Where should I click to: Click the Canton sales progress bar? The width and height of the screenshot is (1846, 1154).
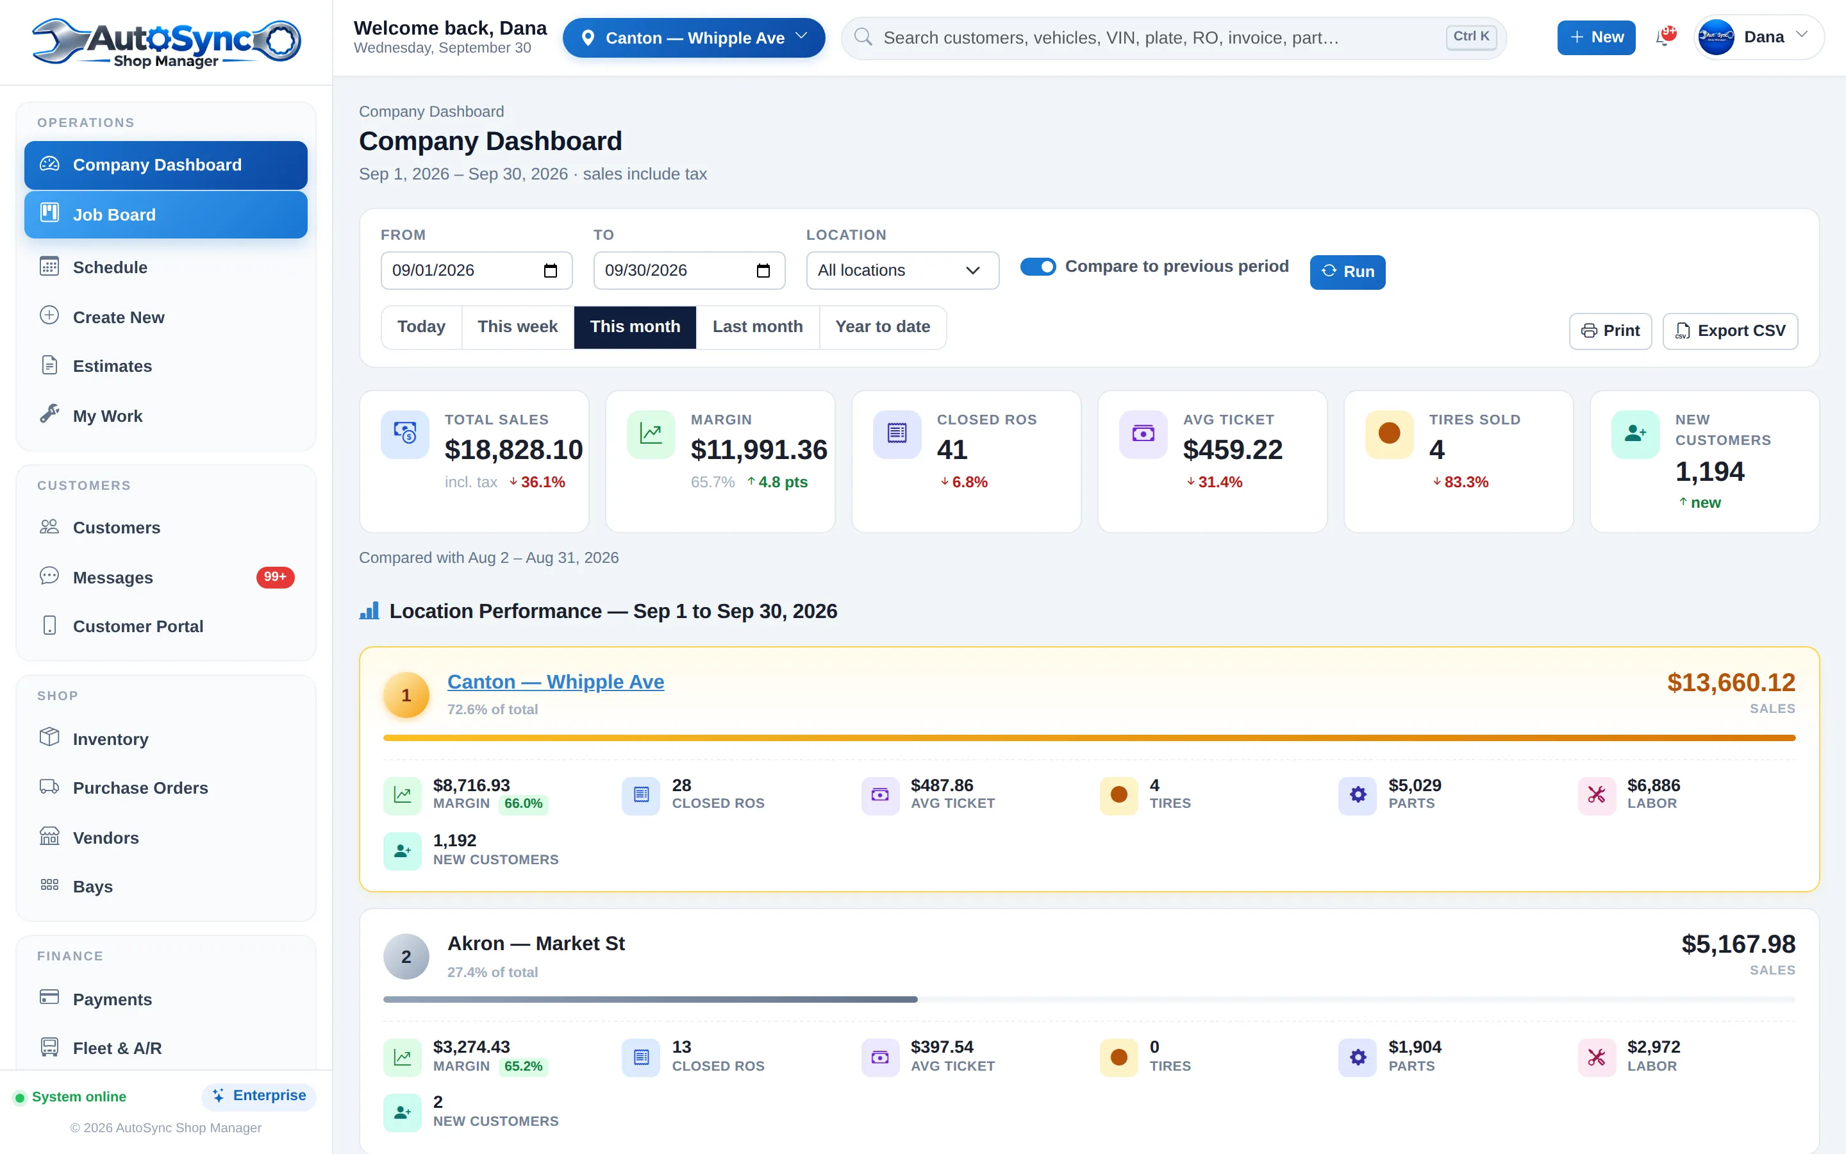[1089, 738]
